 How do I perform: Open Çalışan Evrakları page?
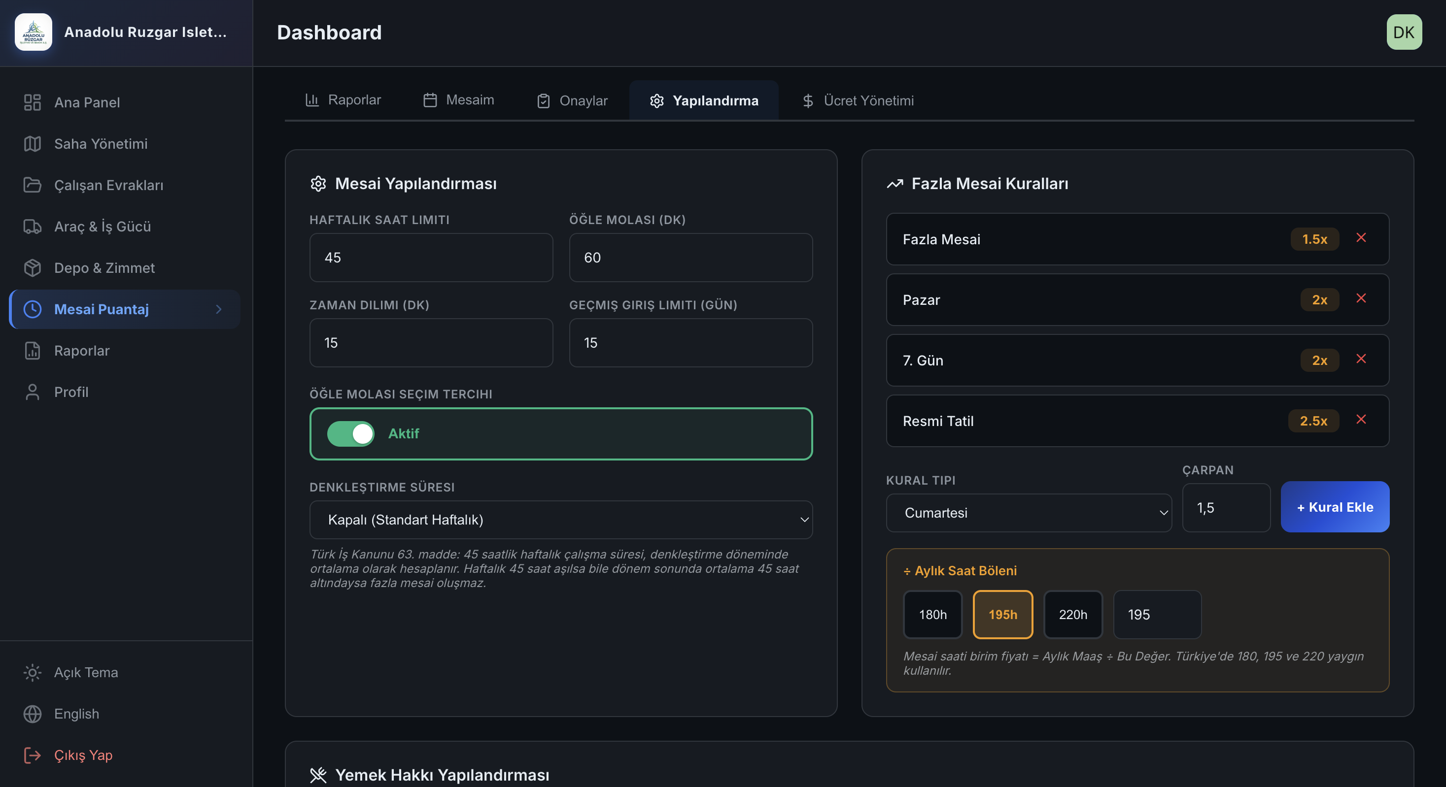click(x=125, y=185)
